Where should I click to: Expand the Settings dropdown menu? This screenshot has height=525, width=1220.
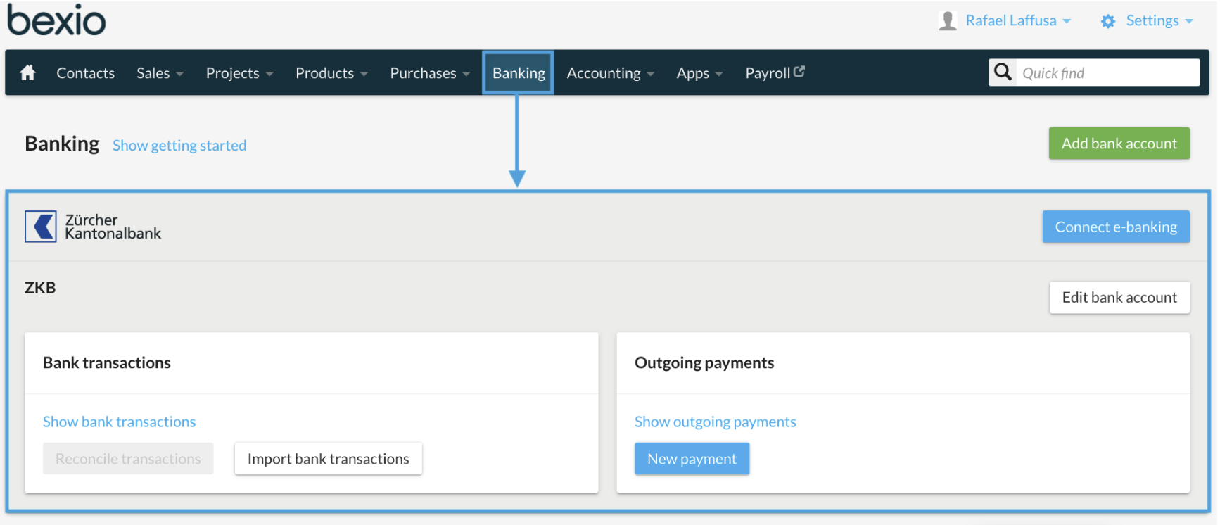click(x=1159, y=20)
